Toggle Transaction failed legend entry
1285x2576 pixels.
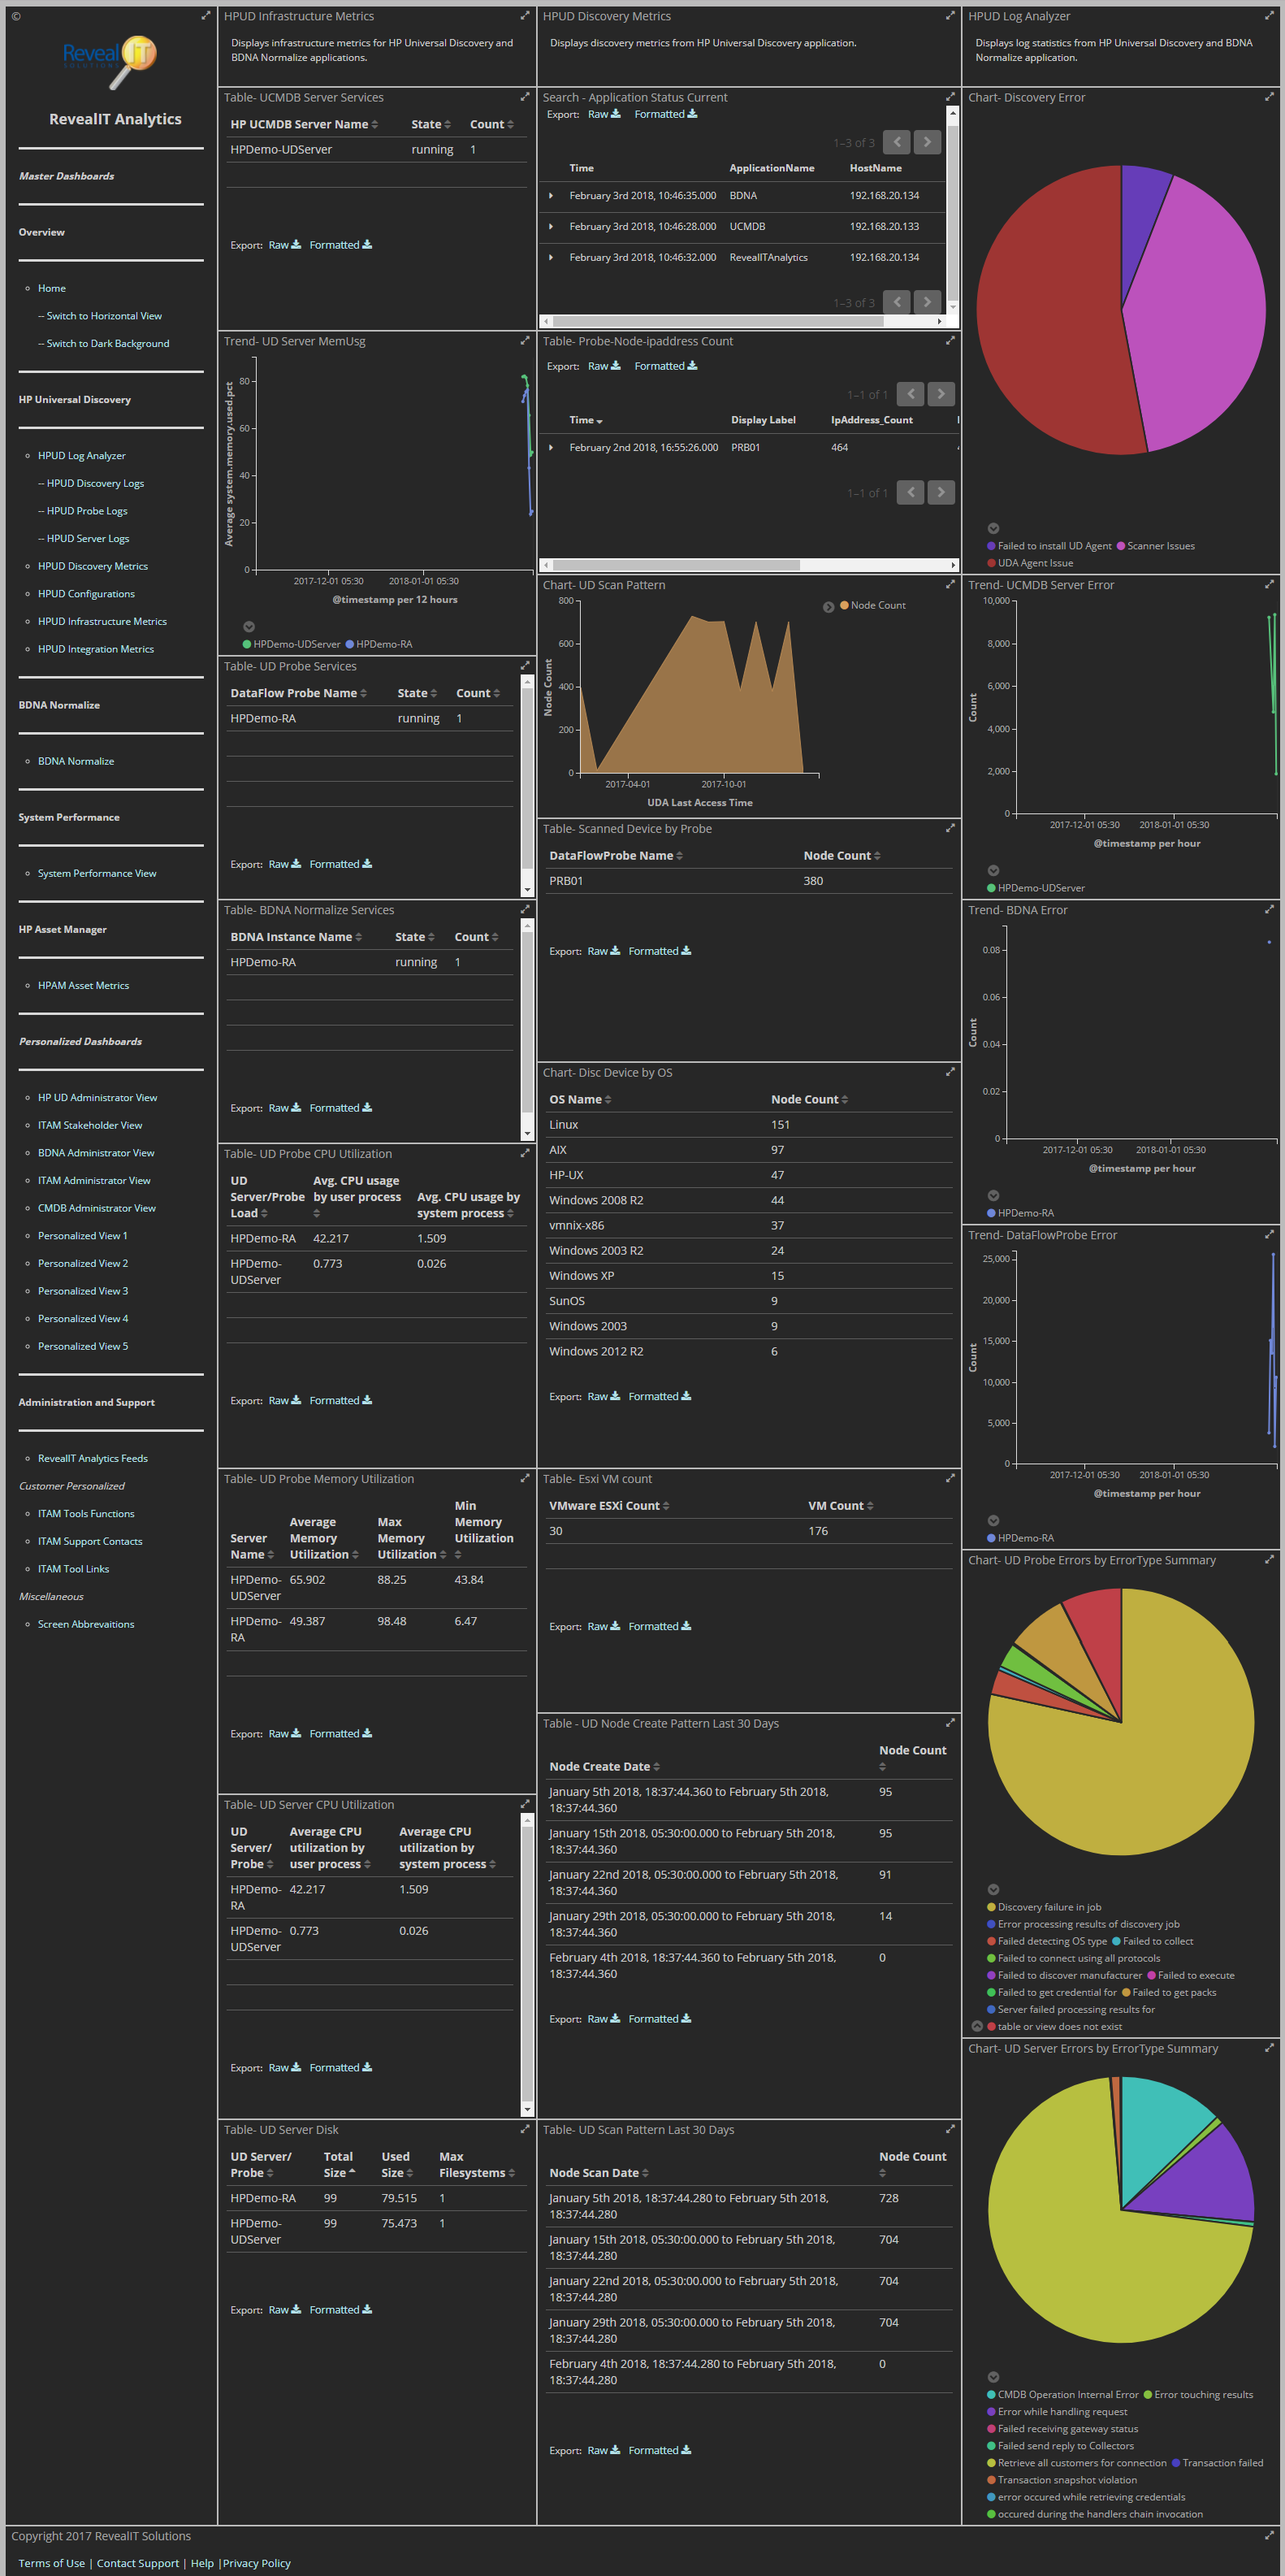pyautogui.click(x=1217, y=2463)
